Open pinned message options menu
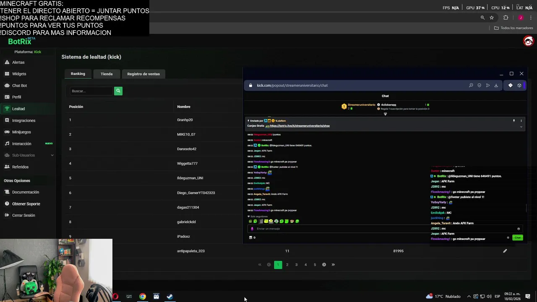 coord(521,121)
